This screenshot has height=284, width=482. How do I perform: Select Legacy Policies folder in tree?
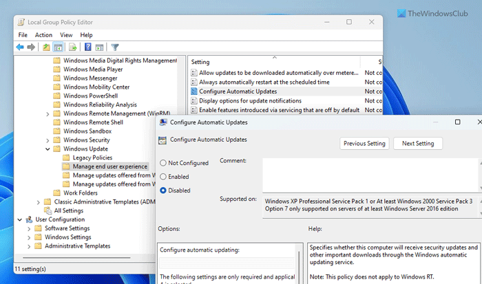(x=92, y=158)
